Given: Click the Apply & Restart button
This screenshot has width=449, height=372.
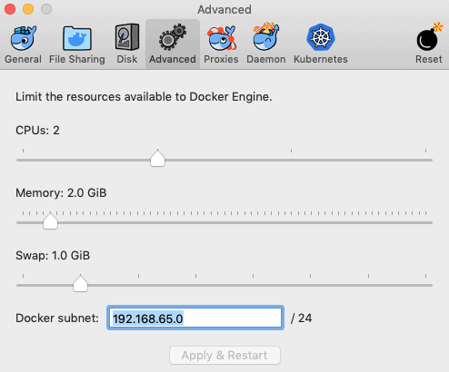Looking at the screenshot, I should (224, 356).
